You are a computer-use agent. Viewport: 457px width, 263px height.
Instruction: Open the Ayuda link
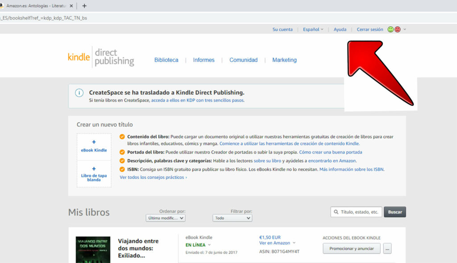(x=340, y=29)
